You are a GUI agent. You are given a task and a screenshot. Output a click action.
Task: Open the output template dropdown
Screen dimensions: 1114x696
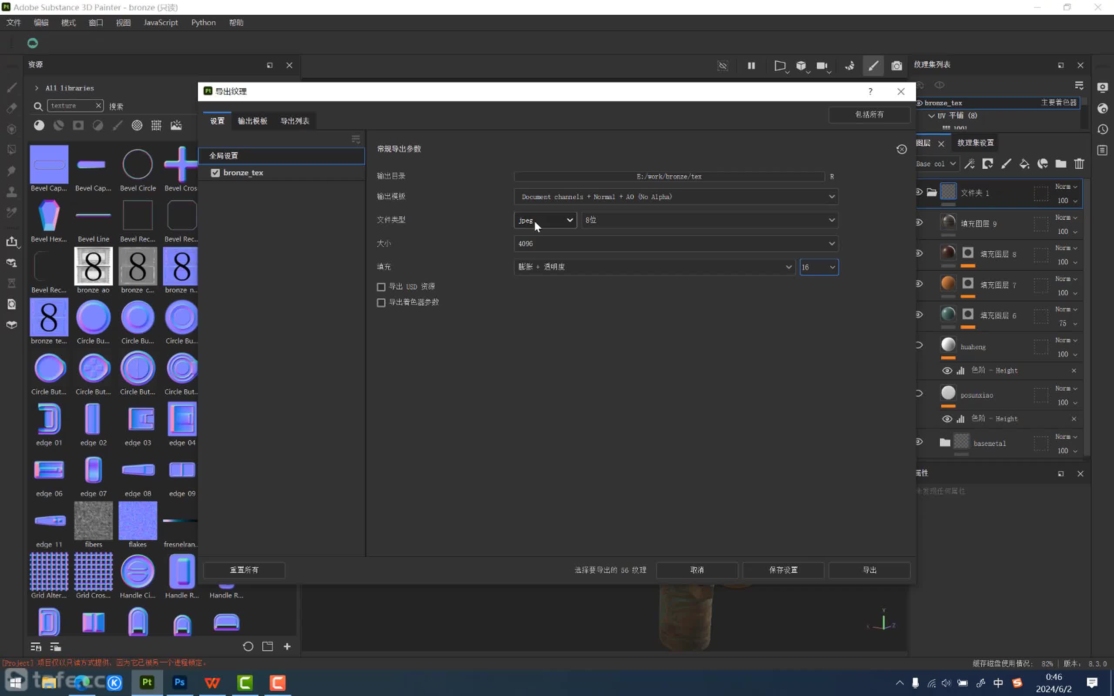pyautogui.click(x=676, y=197)
